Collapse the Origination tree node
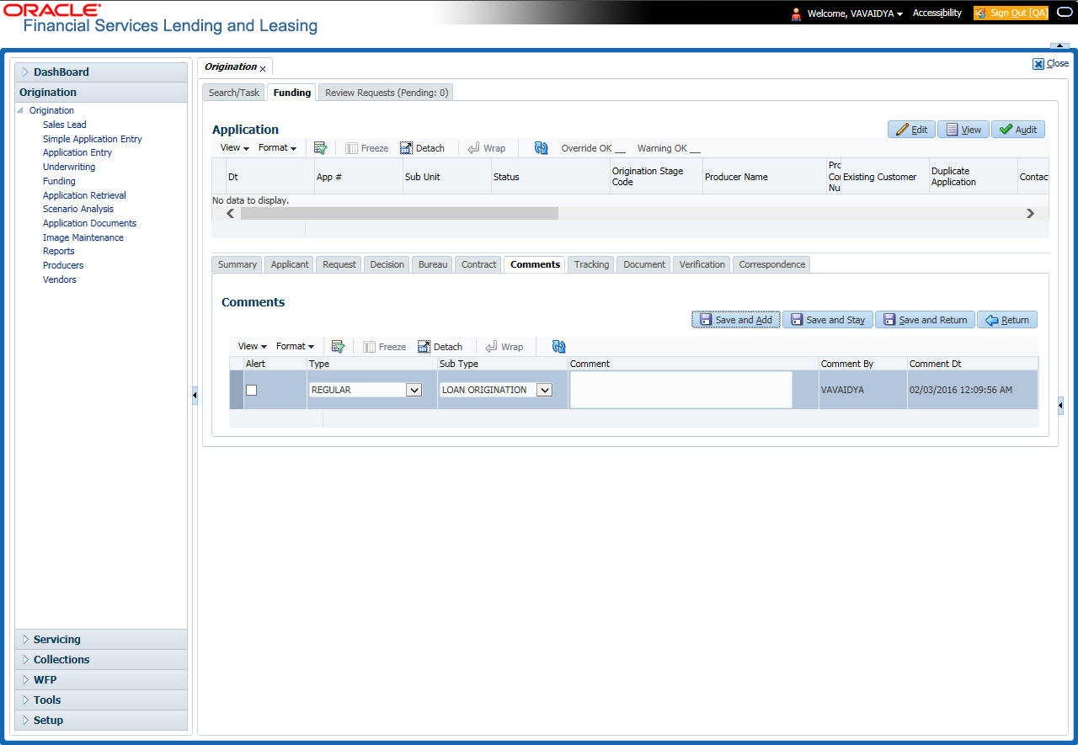This screenshot has width=1078, height=745. [20, 110]
